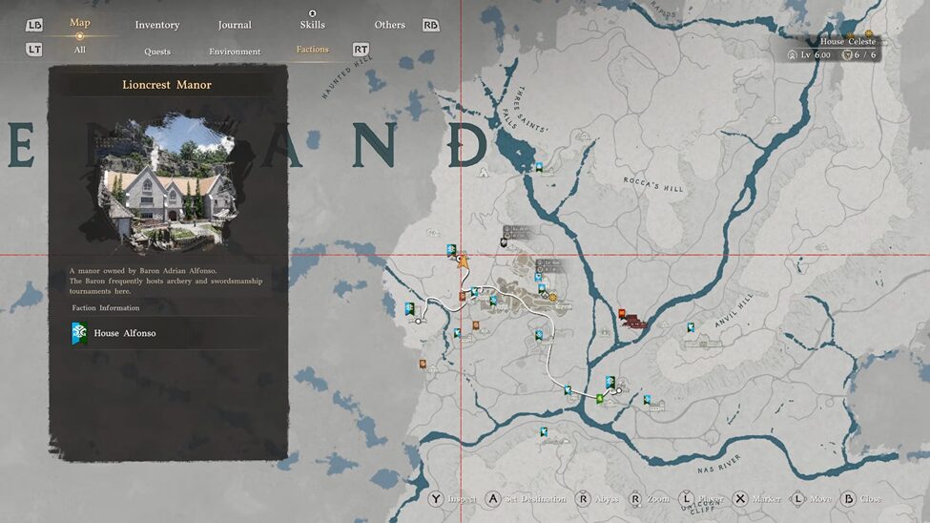The height and width of the screenshot is (523, 930).
Task: Click the House Celeste label
Action: click(x=848, y=42)
